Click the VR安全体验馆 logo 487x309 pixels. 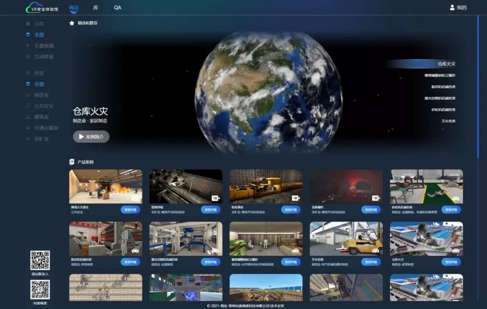pyautogui.click(x=42, y=7)
